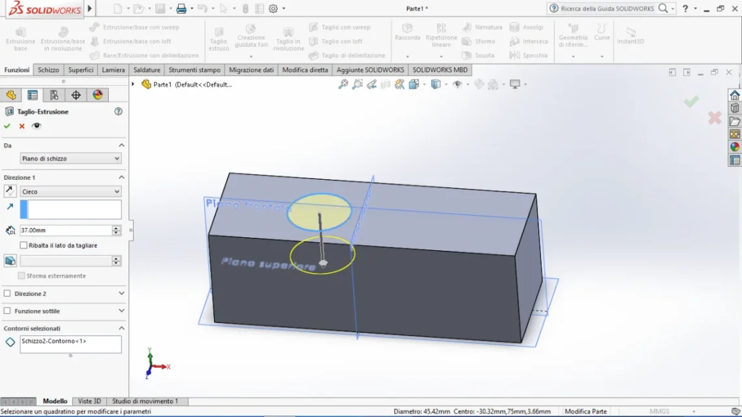Image resolution: width=742 pixels, height=417 pixels.
Task: Cancel the feature with red X in panel
Action: pos(22,126)
